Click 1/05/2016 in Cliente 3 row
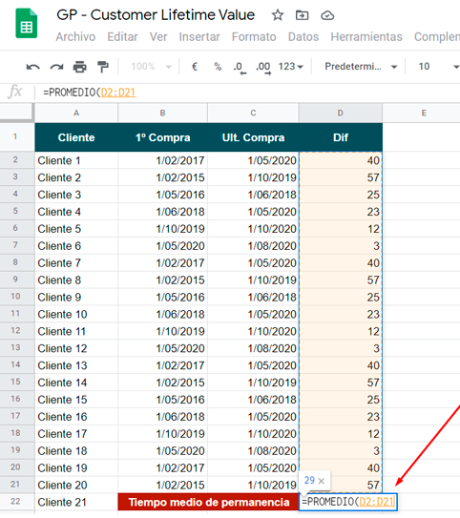460x518 pixels. click(162, 195)
